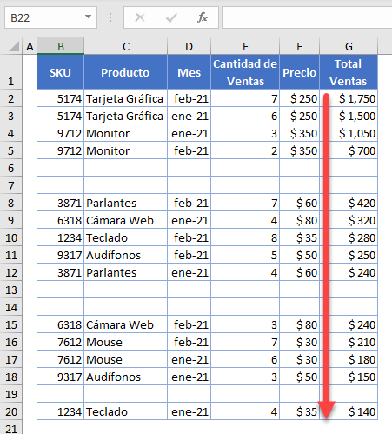Select column C header

point(126,46)
